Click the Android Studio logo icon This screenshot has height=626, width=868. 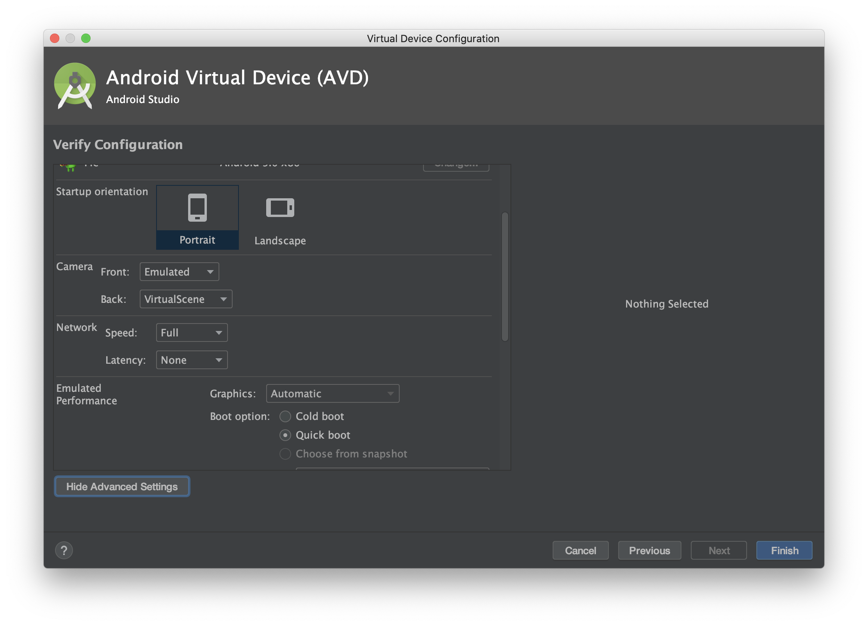(75, 86)
